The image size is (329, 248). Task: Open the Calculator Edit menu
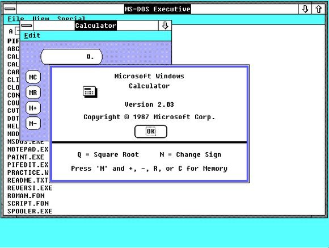(x=32, y=36)
